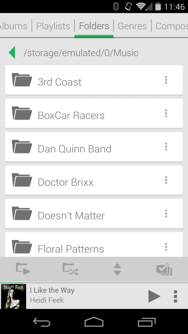Viewport: 188px width, 334px height.
Task: Switch to the Genres tab
Action: (132, 26)
